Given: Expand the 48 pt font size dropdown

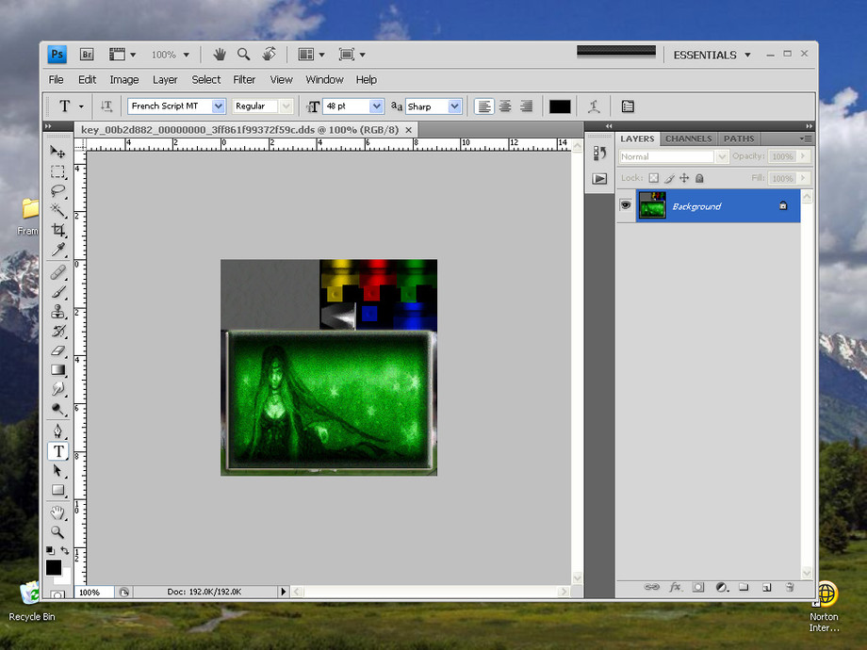Looking at the screenshot, I should pos(376,106).
